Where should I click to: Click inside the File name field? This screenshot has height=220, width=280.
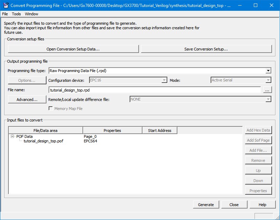[x=140, y=90]
